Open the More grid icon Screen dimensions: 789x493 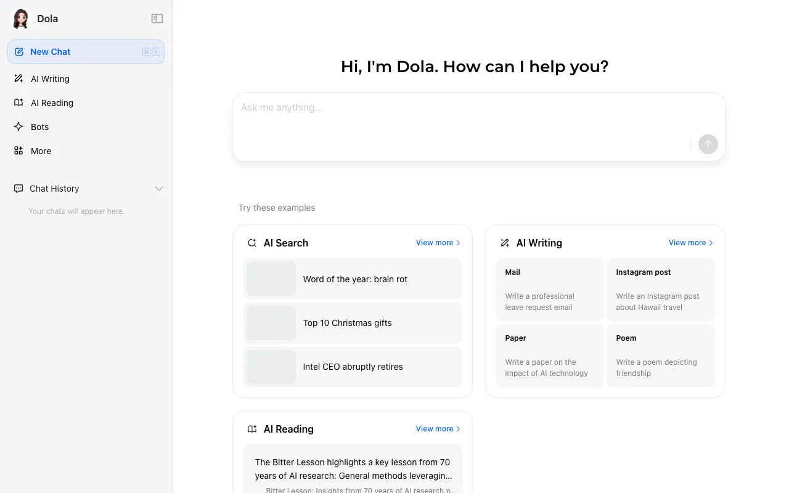tap(18, 150)
